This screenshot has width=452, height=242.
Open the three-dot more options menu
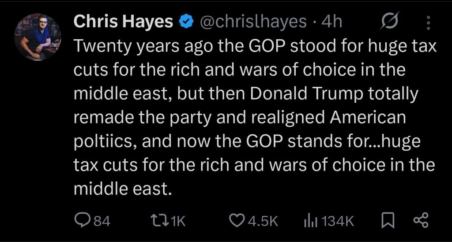(428, 22)
